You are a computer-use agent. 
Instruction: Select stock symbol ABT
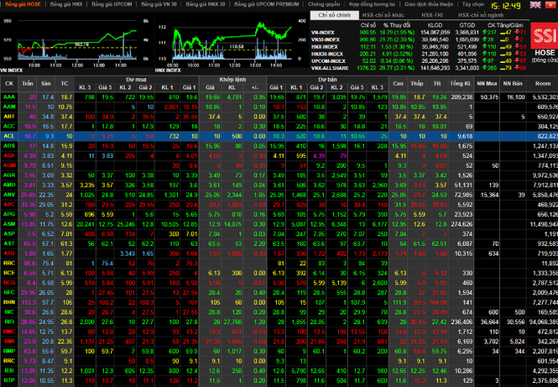[9, 117]
